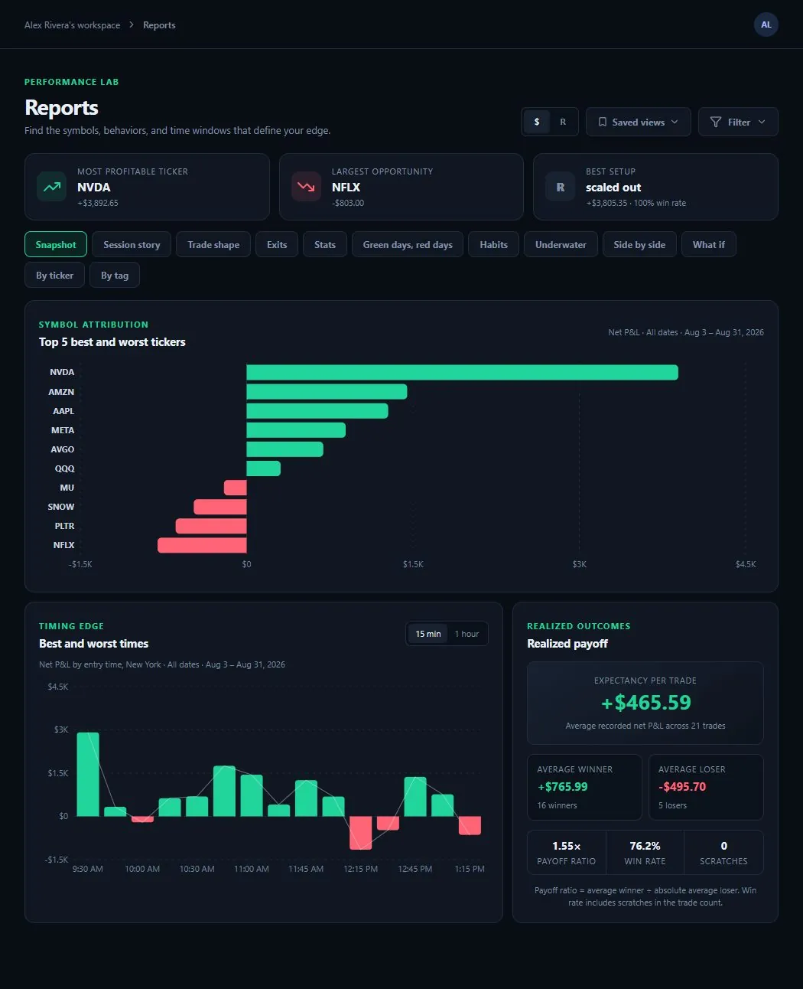
Task: Click the AMZN green bar
Action: tap(327, 392)
